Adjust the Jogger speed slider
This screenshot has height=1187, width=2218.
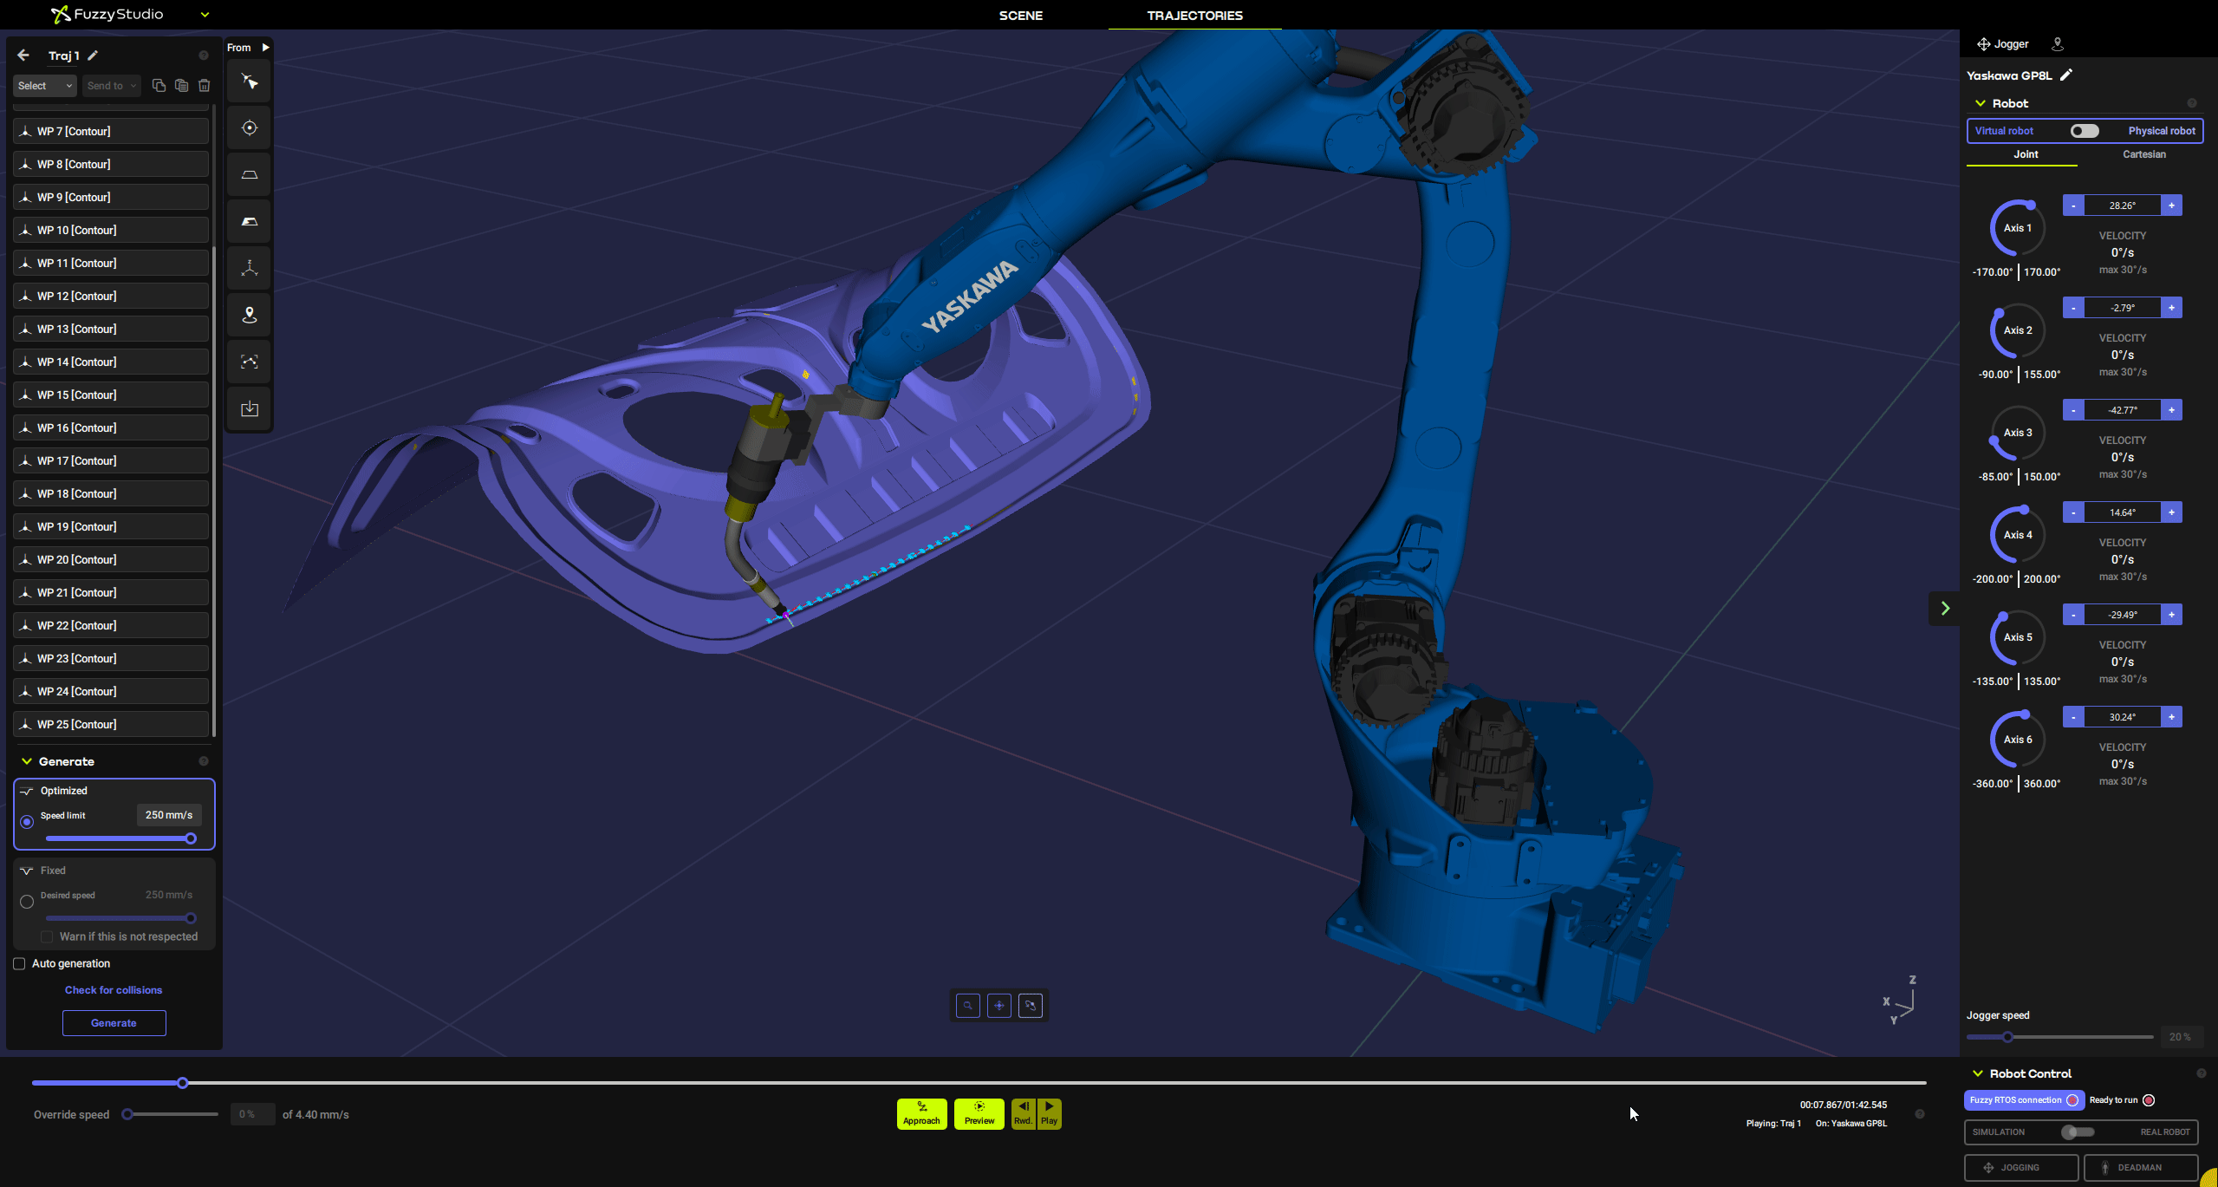2007,1037
